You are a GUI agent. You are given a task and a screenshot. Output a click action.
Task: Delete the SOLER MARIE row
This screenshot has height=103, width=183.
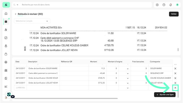click(175, 69)
